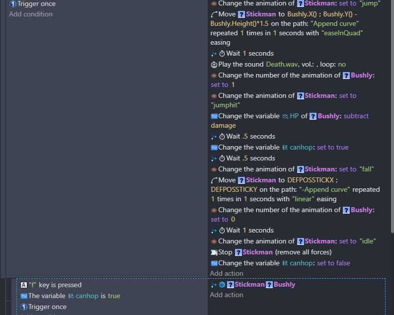
Task: Click the stopwatch icon of Wait above the "idle" action
Action: point(222,231)
